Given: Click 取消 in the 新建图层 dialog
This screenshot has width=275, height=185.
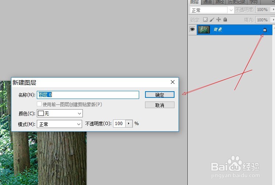Looking at the screenshot, I should [x=160, y=105].
